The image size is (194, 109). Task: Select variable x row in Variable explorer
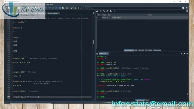[x=142, y=18]
